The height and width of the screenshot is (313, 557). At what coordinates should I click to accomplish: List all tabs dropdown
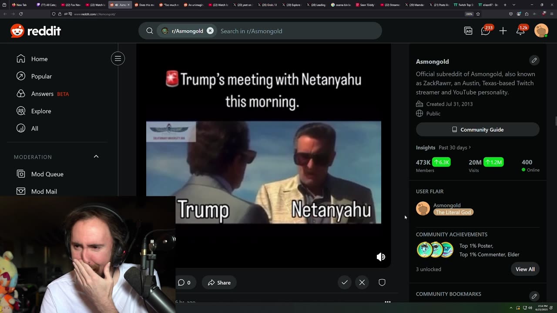513,5
